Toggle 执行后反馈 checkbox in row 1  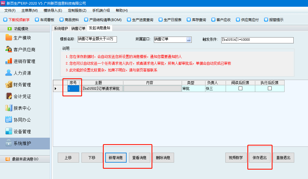coord(270,88)
